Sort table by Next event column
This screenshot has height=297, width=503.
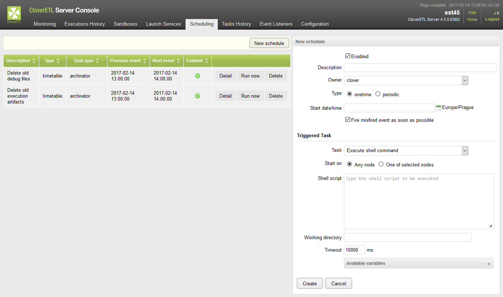(166, 61)
